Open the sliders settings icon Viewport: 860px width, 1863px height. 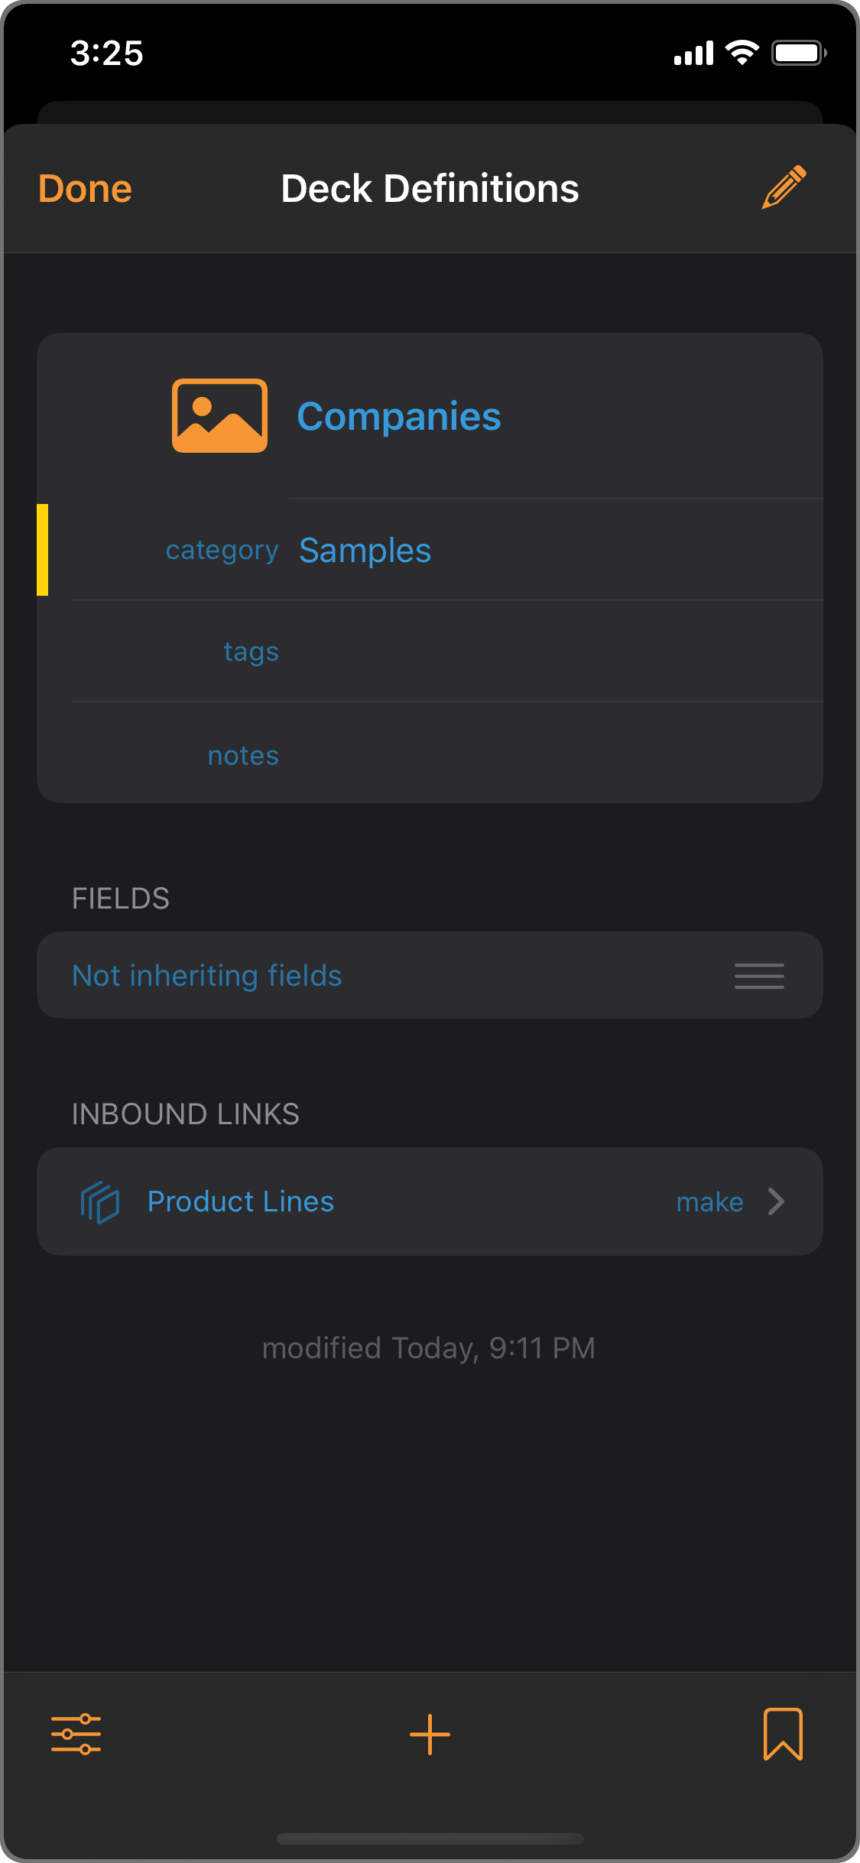76,1734
